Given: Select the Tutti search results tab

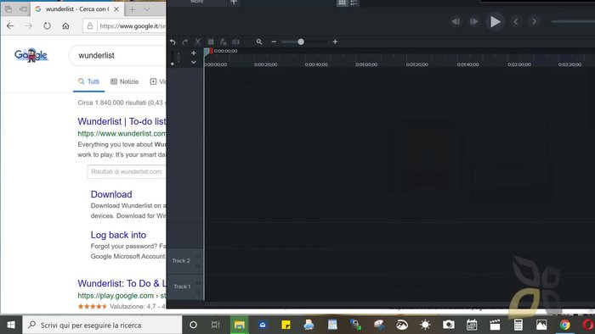Looking at the screenshot, I should [88, 81].
